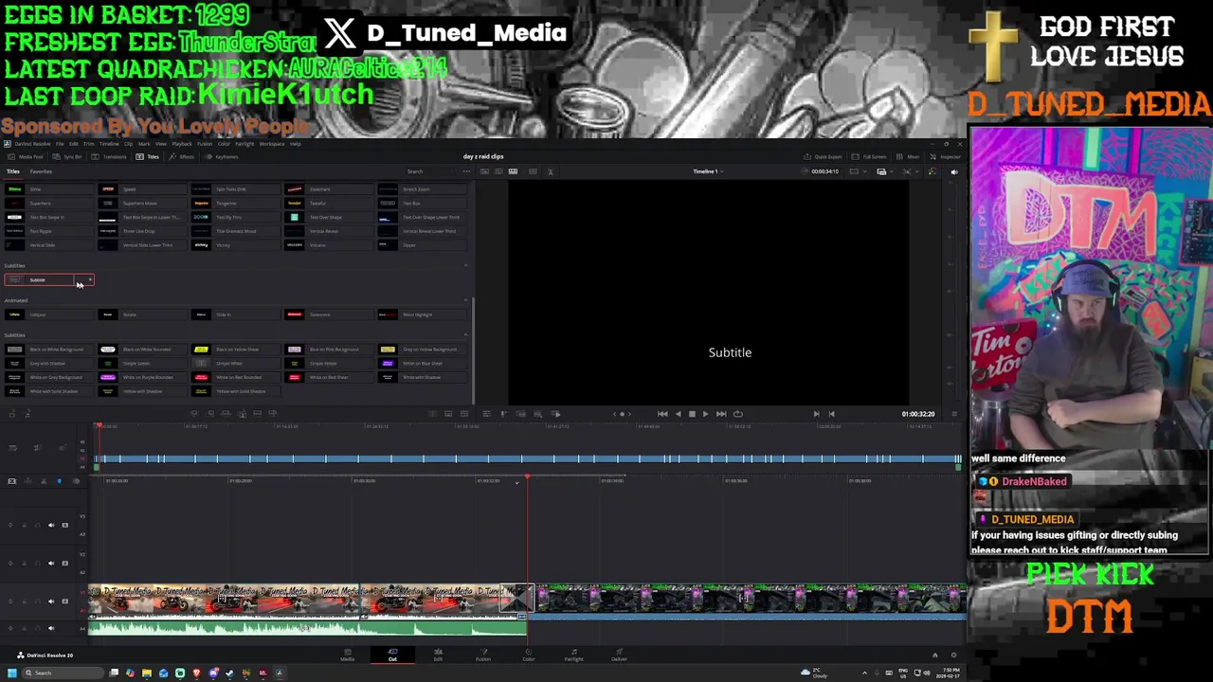Click play in the viewer transport
1213x682 pixels.
coord(705,414)
